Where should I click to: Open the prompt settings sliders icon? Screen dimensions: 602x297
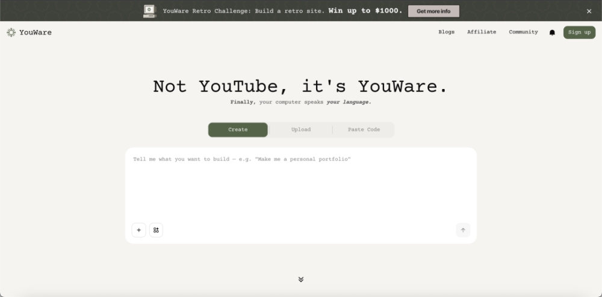click(156, 230)
